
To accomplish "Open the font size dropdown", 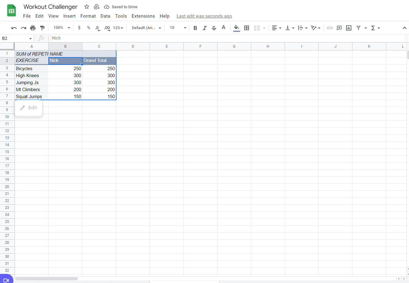I will pos(178,28).
